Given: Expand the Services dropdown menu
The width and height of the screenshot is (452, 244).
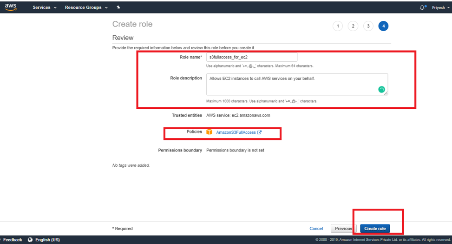Looking at the screenshot, I should pyautogui.click(x=45, y=7).
